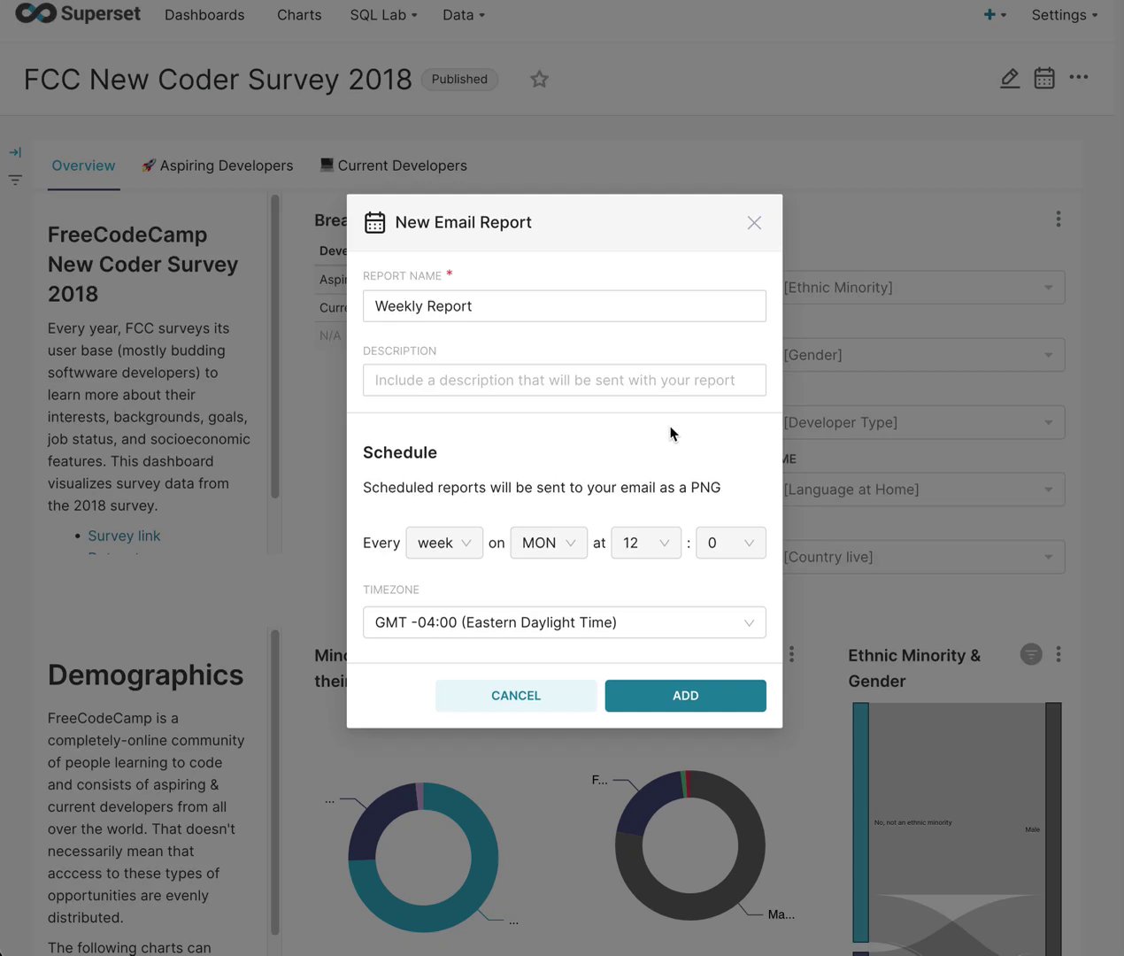
Task: Open the day 'MON' dropdown
Action: pos(549,543)
